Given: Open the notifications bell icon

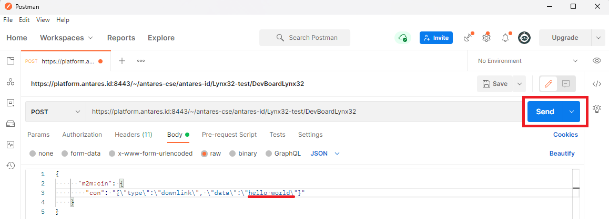Looking at the screenshot, I should [x=505, y=38].
